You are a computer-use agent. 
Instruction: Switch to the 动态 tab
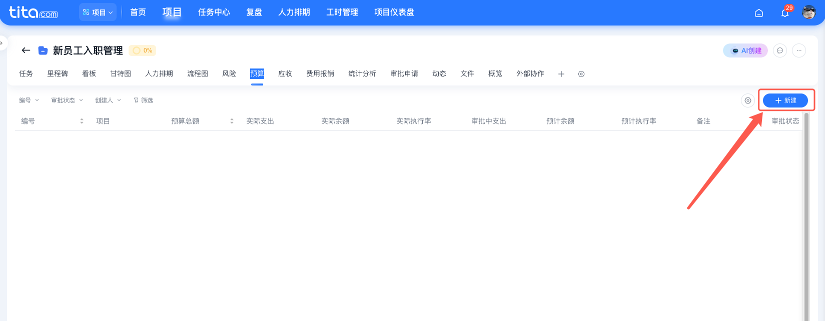point(439,73)
